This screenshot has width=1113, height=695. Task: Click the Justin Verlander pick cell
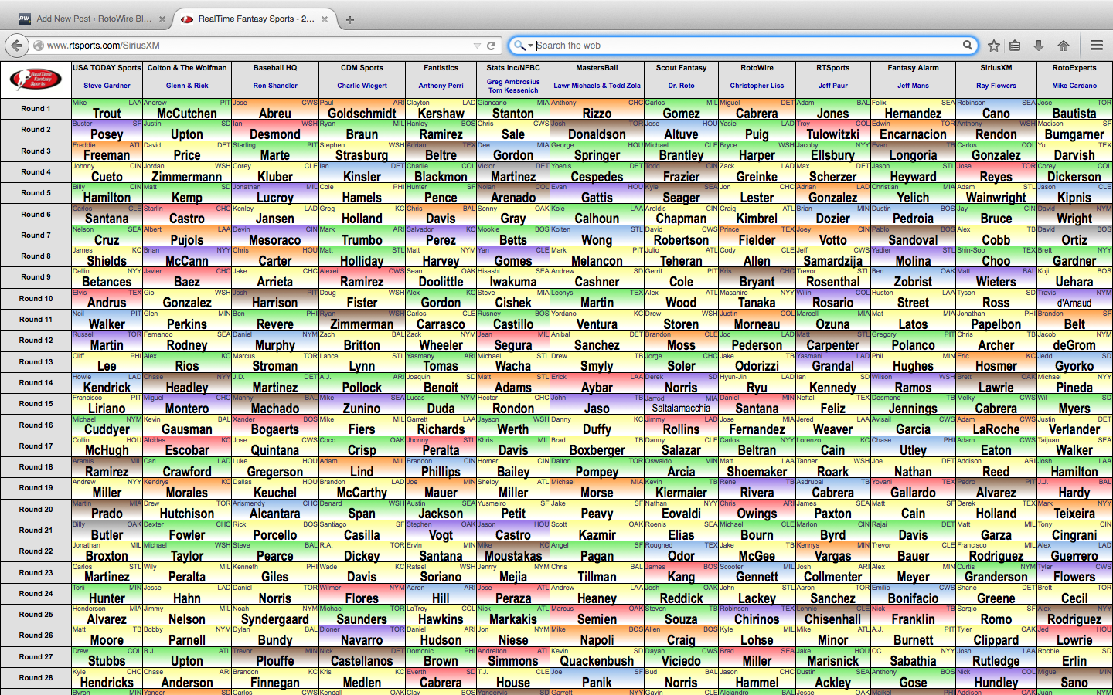click(1074, 425)
